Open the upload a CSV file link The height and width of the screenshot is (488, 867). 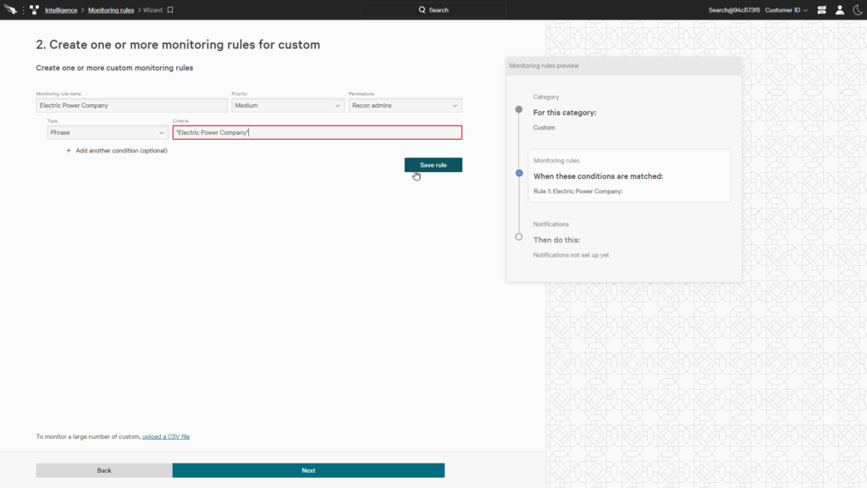pos(166,436)
